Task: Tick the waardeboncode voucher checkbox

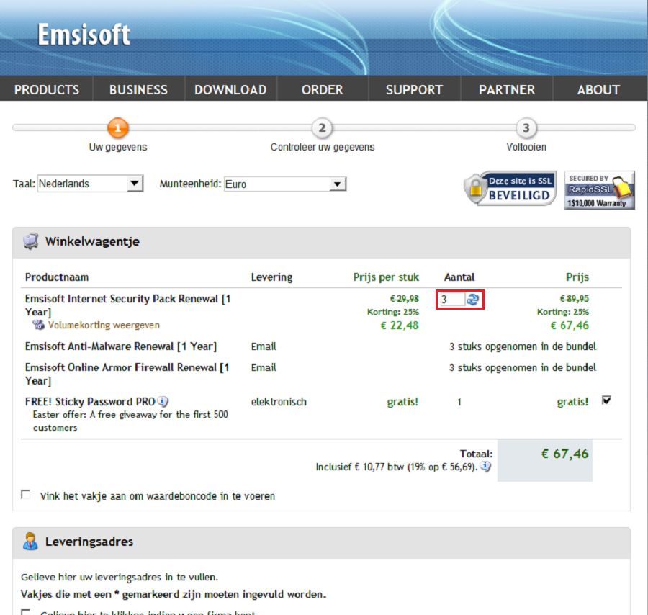Action: point(26,495)
